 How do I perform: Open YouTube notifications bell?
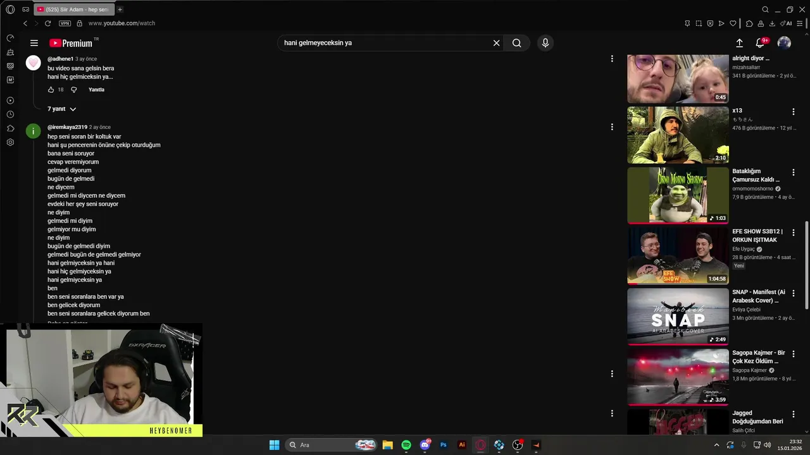pos(761,43)
